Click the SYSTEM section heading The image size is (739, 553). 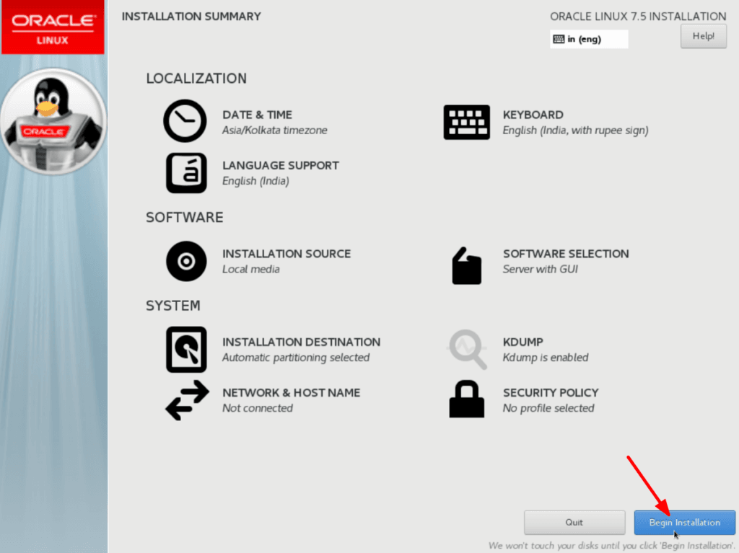[173, 306]
